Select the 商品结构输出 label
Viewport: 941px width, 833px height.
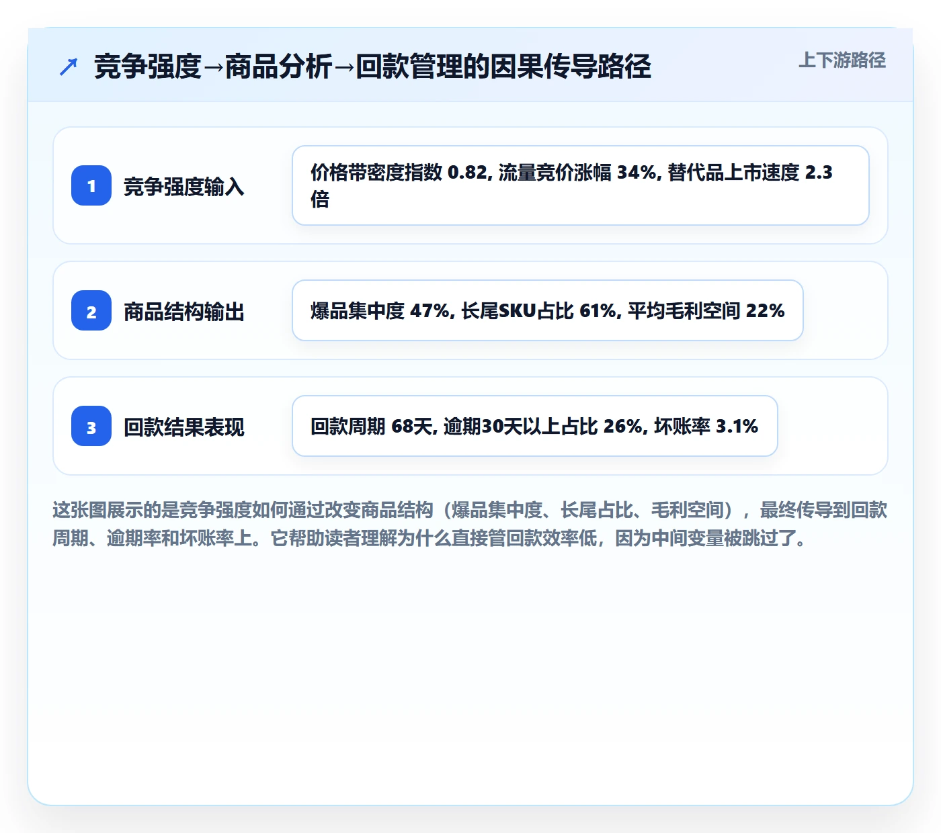(183, 311)
